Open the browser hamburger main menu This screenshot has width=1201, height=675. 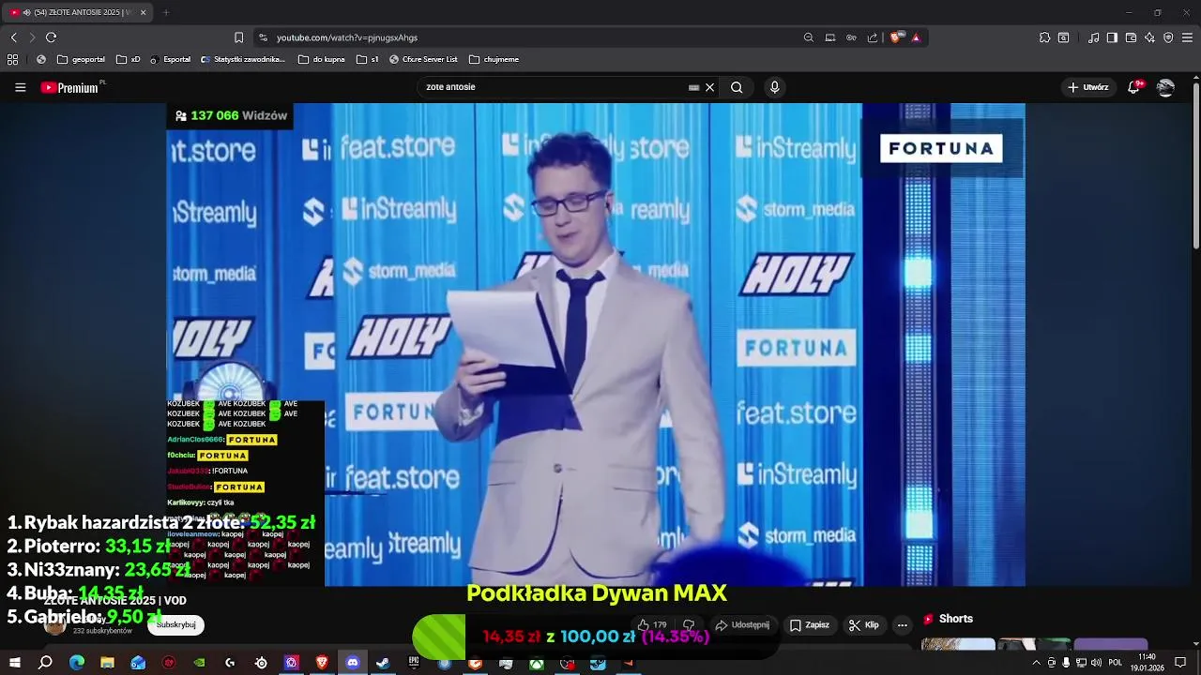pyautogui.click(x=1187, y=37)
